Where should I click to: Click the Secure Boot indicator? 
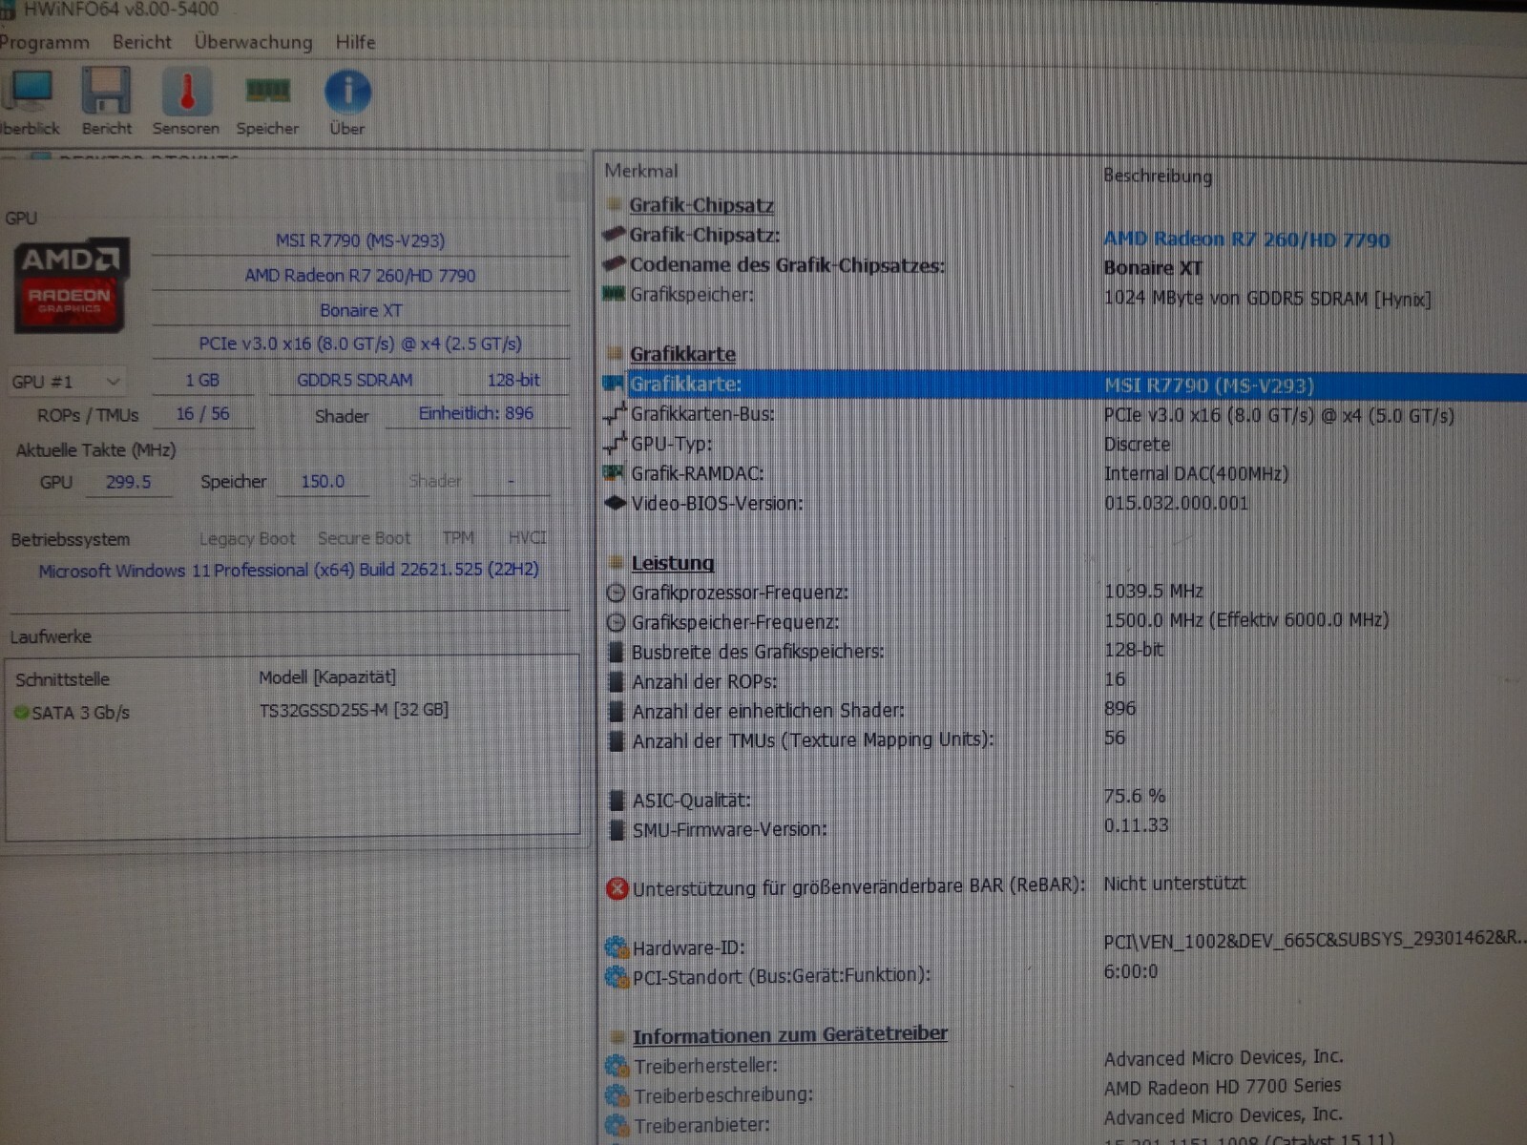tap(364, 538)
